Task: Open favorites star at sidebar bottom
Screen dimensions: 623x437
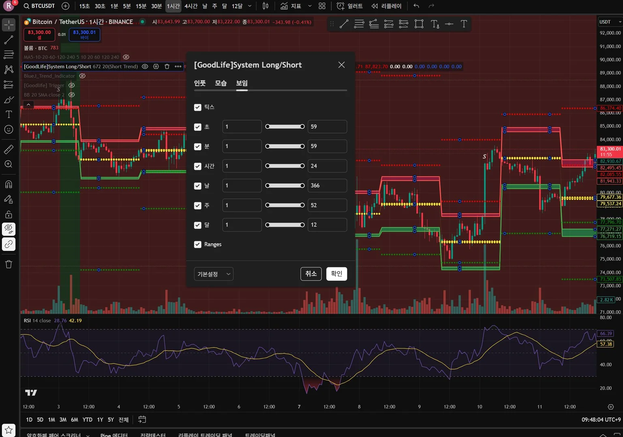Action: (x=9, y=430)
